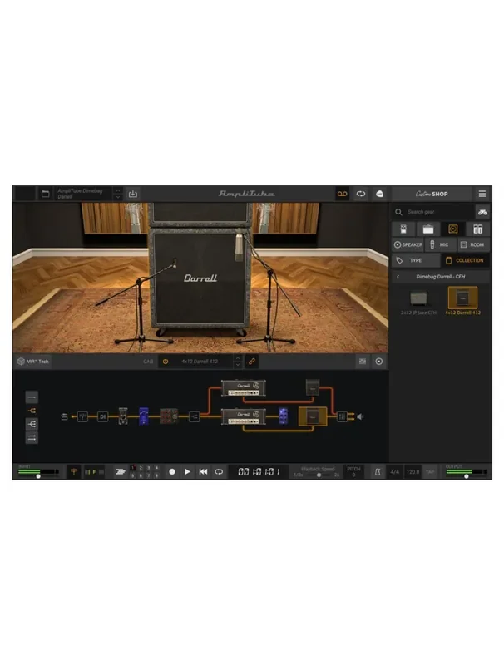Open the 4/4 time signature dropdown

[x=394, y=471]
